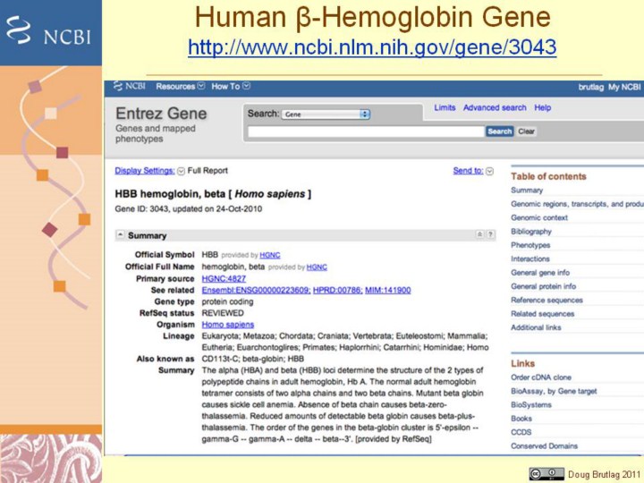Collapse the Summary section toggle
644x483 pixels.
(121, 235)
